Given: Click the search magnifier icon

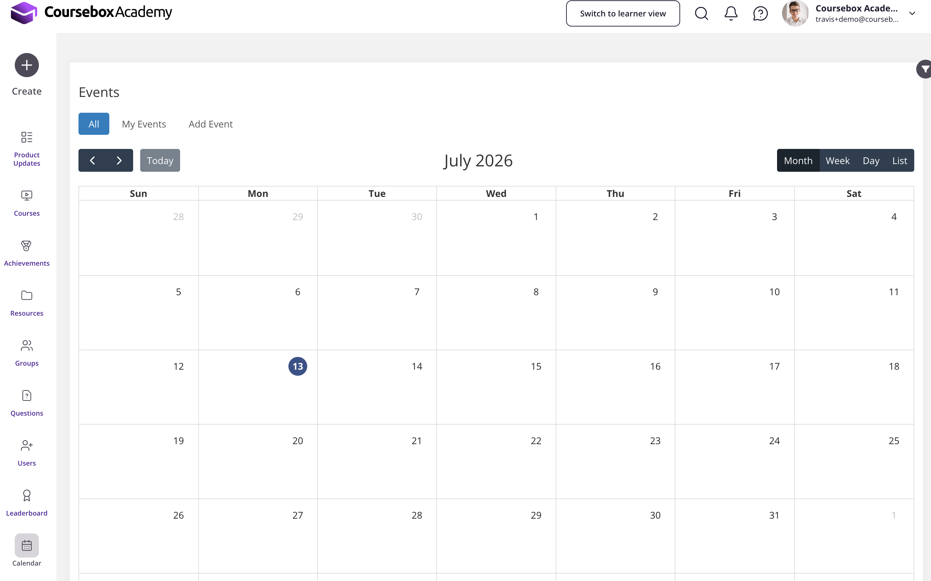Looking at the screenshot, I should 701,13.
